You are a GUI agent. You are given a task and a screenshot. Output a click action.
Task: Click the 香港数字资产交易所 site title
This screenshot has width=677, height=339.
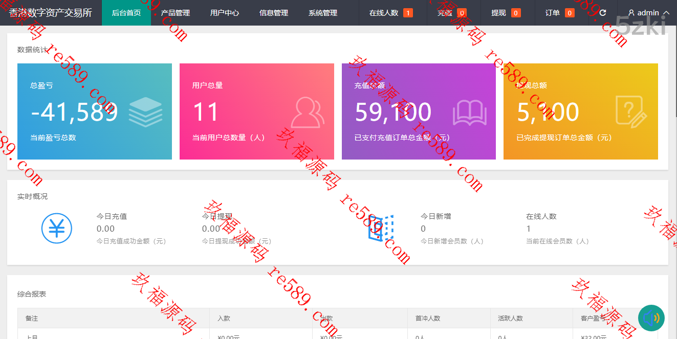point(51,13)
